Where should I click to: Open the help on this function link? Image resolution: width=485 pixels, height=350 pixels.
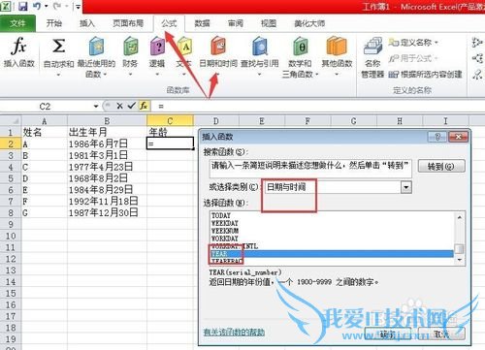234,332
